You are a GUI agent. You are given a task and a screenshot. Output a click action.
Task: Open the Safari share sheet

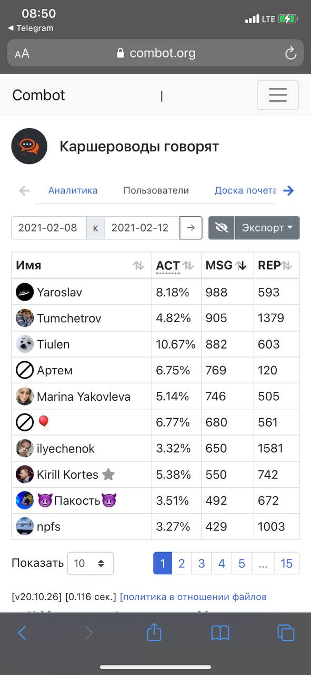pyautogui.click(x=154, y=632)
